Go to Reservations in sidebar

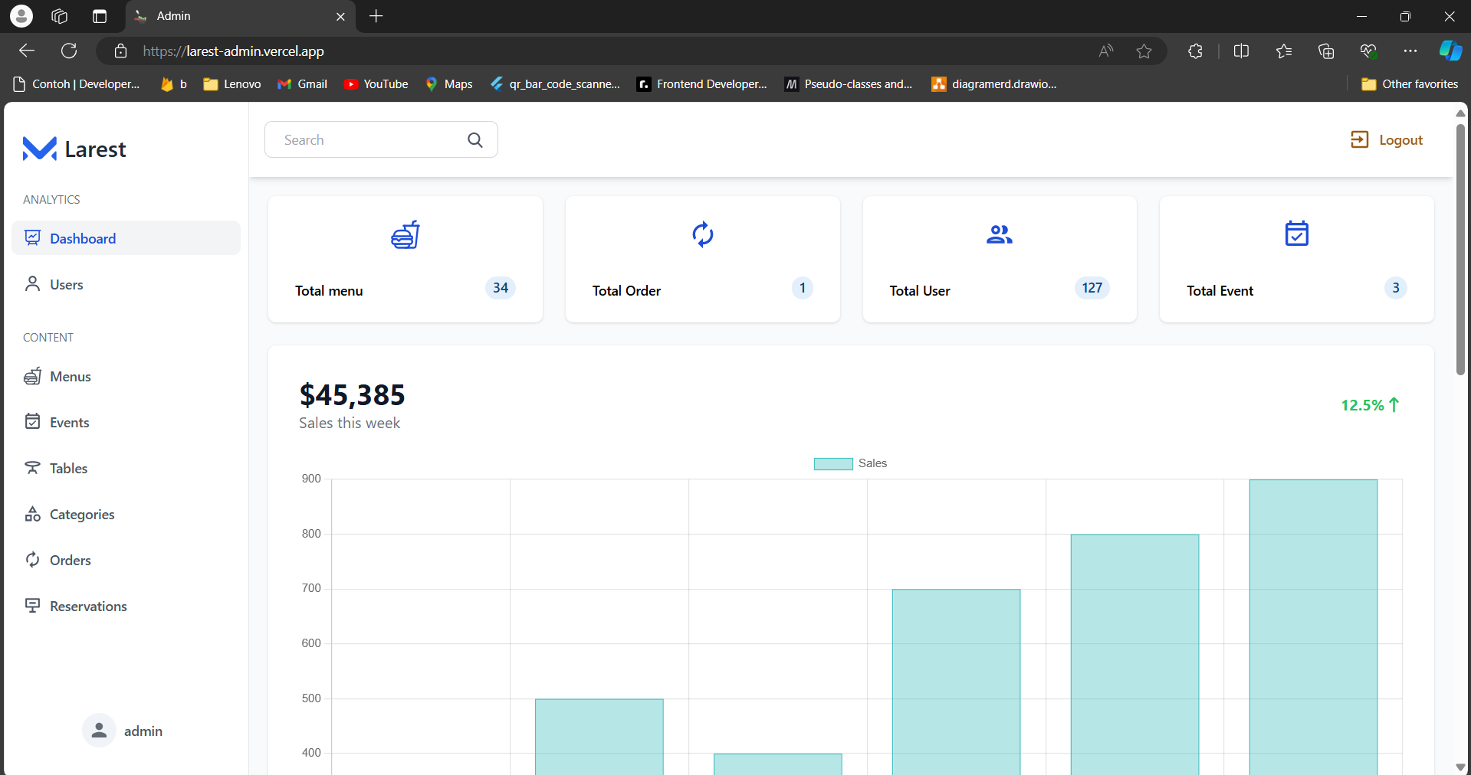(x=87, y=607)
